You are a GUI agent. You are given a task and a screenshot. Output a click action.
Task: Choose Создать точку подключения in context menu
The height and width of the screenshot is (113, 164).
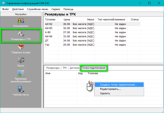119,85
